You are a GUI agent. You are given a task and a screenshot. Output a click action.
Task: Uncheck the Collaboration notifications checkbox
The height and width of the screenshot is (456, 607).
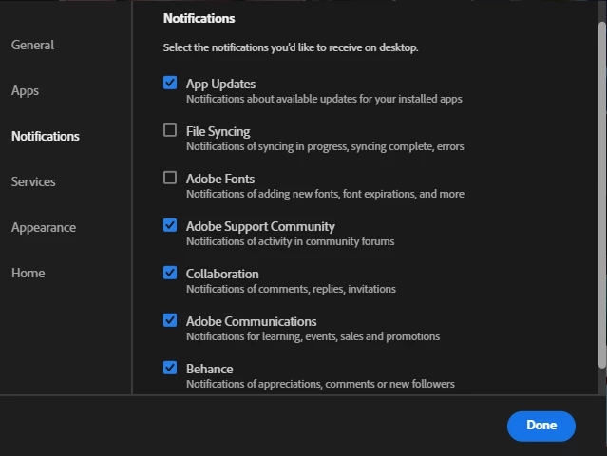click(x=170, y=273)
